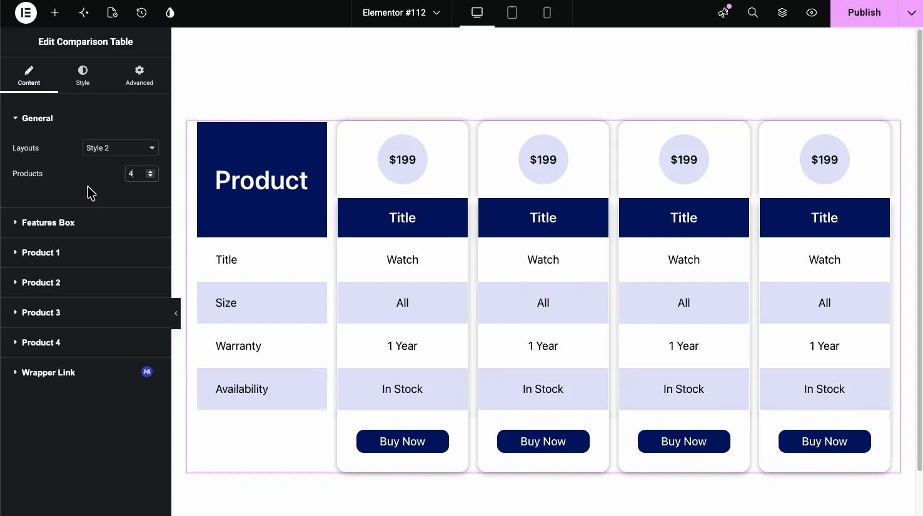
Task: Switch to mobile device view
Action: (547, 12)
